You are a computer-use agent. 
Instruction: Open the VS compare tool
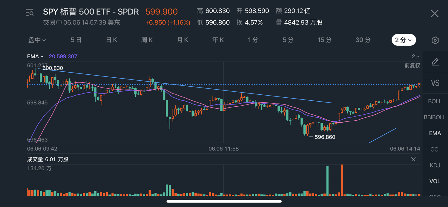click(435, 83)
